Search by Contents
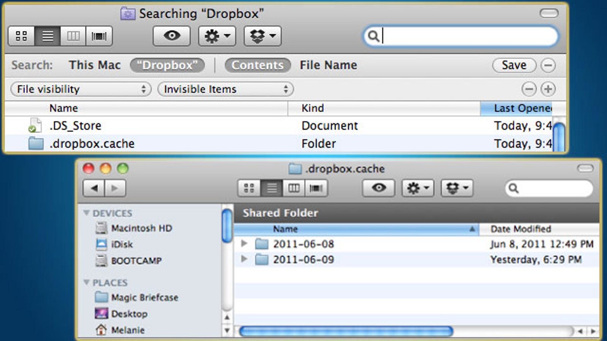This screenshot has height=341, width=607. click(258, 65)
